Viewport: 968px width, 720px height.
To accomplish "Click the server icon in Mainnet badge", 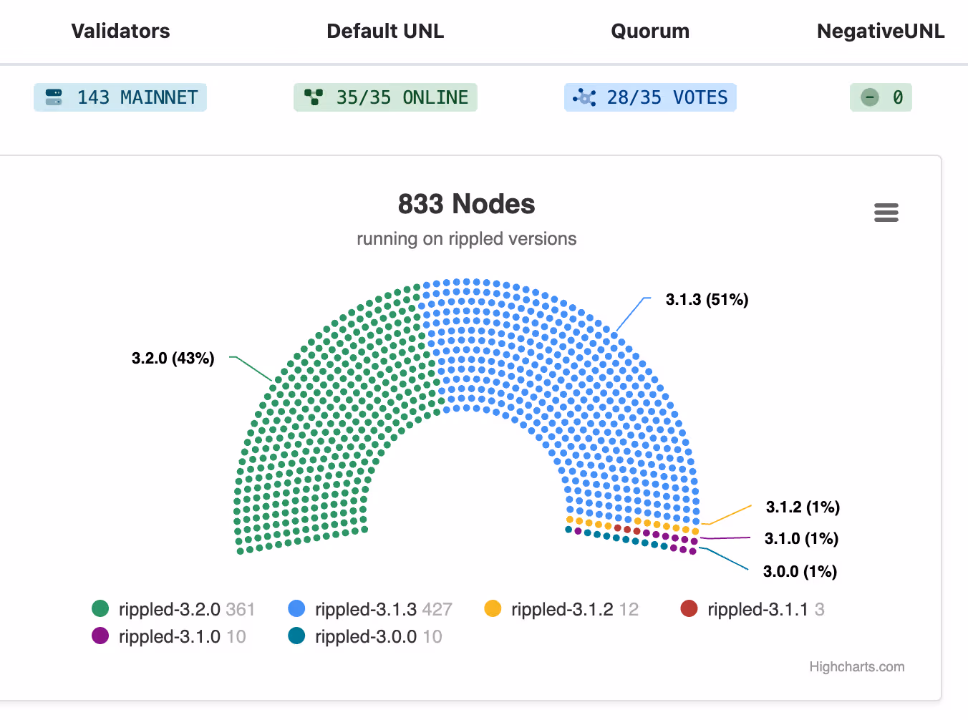I will [x=54, y=97].
